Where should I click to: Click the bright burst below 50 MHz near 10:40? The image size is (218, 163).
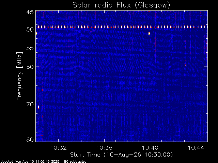(x=149, y=33)
